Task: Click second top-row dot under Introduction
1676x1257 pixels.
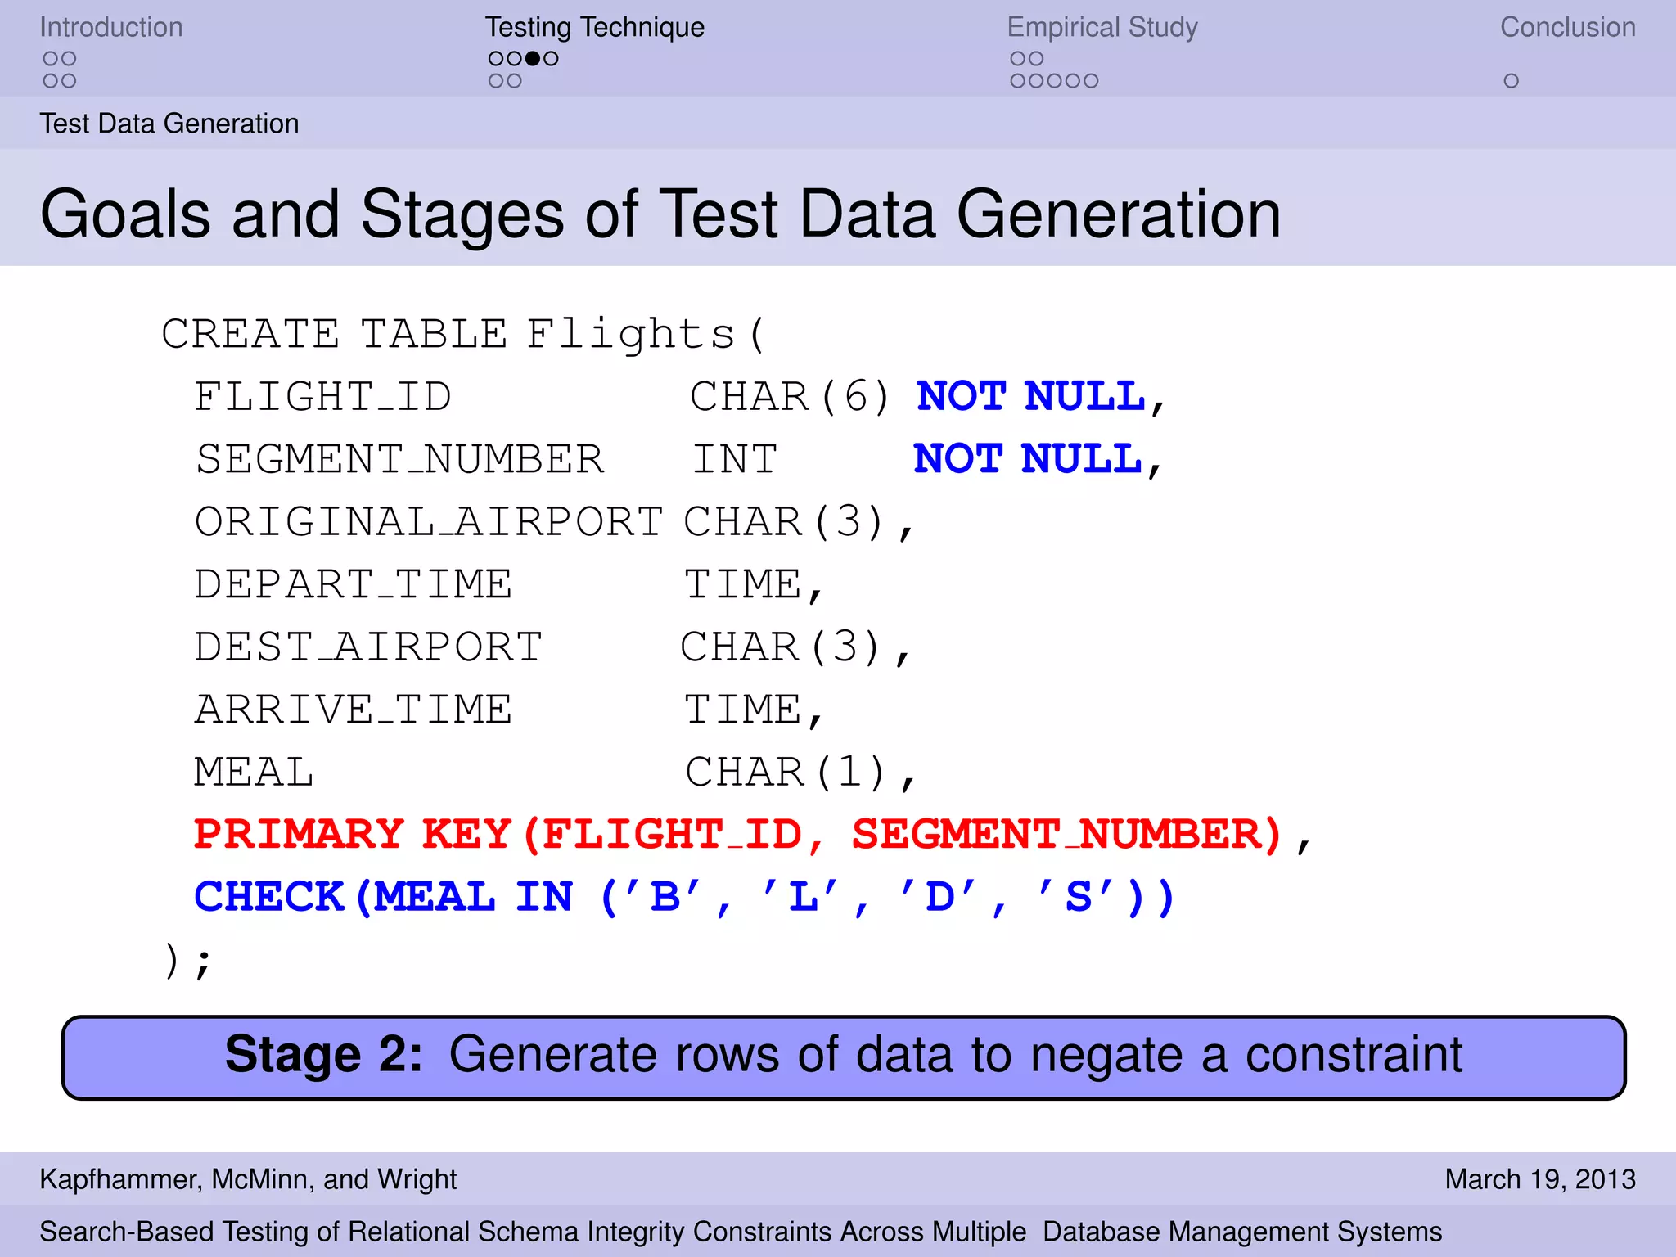Action: [x=69, y=59]
